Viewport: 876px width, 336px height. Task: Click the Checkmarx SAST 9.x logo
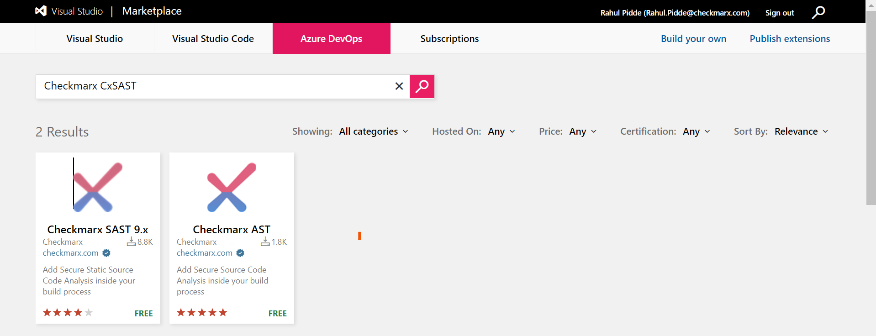pos(98,187)
